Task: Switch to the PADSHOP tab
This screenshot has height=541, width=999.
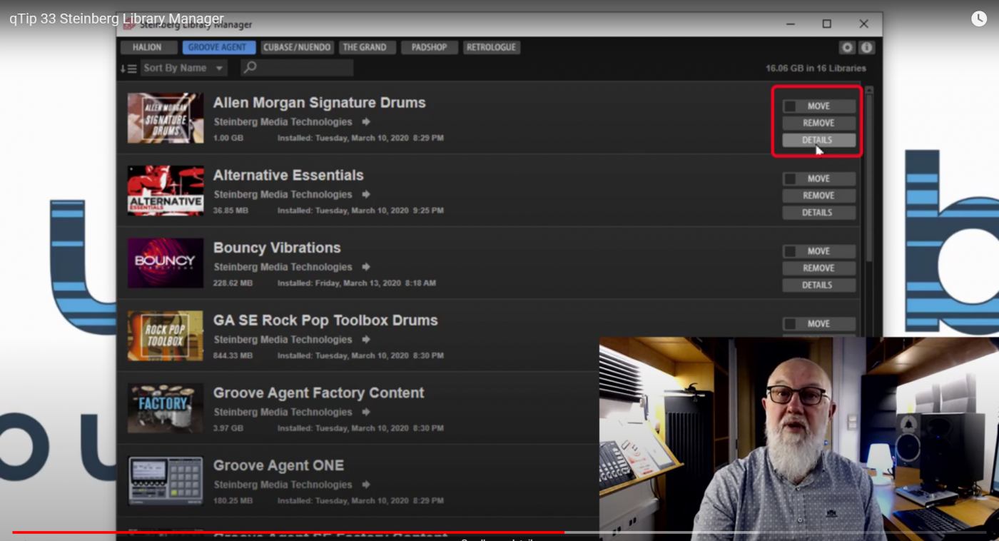Action: (x=430, y=47)
